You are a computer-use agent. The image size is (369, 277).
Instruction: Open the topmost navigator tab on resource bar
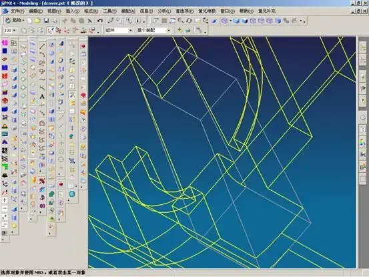(362, 48)
